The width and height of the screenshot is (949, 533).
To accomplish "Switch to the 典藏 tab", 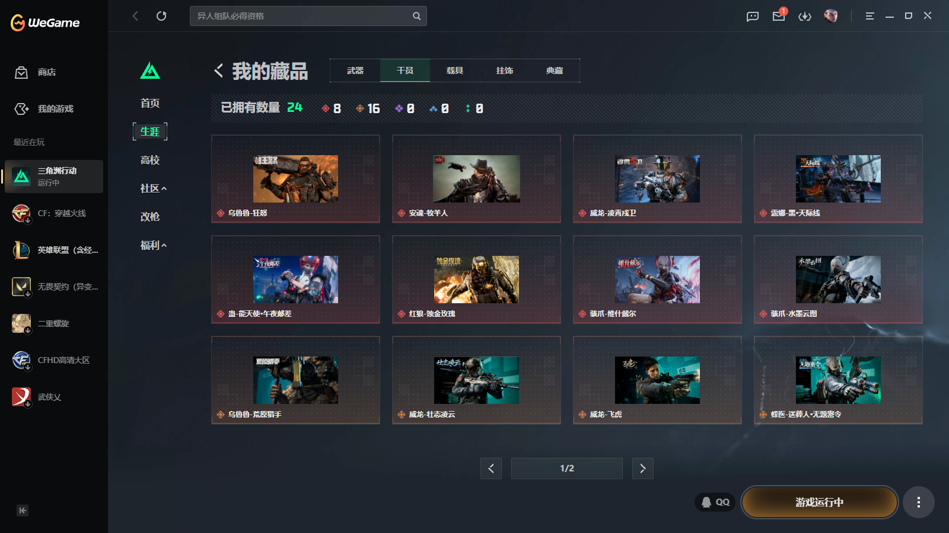I will pyautogui.click(x=555, y=70).
